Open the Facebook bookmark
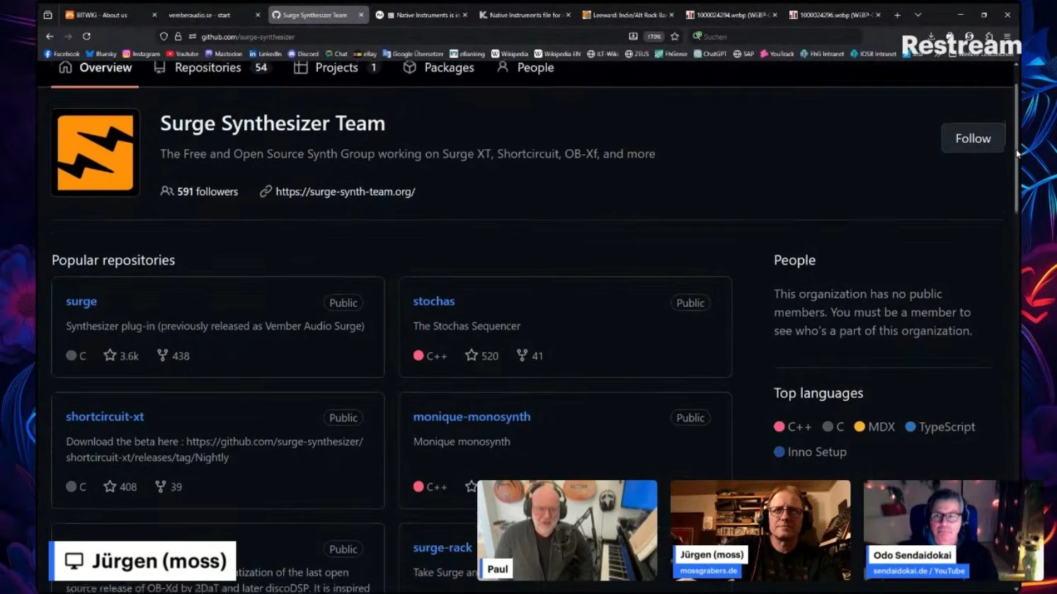The width and height of the screenshot is (1057, 594). click(62, 54)
